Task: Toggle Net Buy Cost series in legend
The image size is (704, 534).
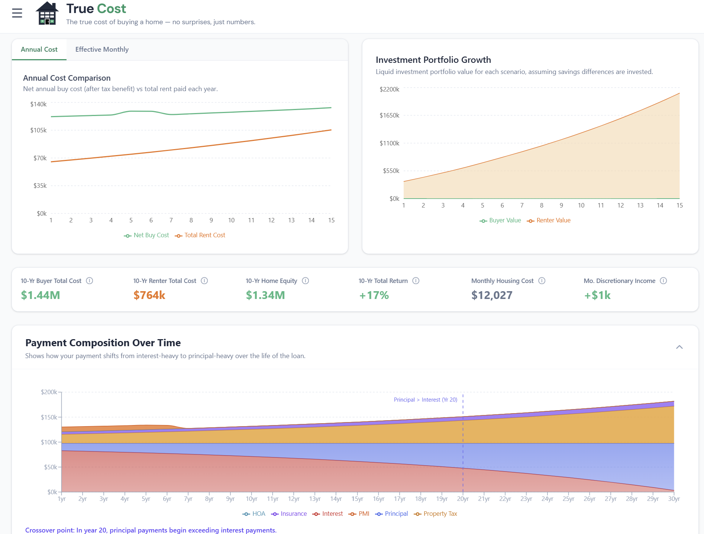Action: pos(146,235)
